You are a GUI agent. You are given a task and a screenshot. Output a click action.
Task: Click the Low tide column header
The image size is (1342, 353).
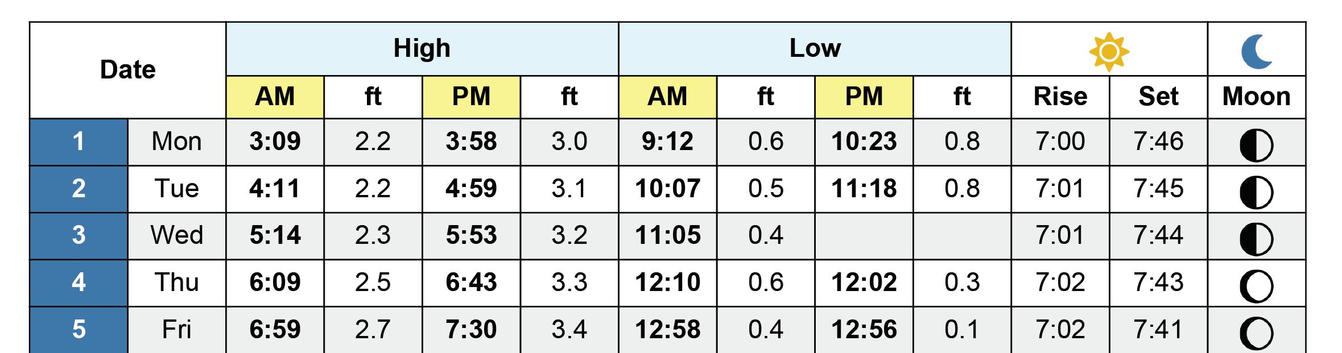(815, 49)
